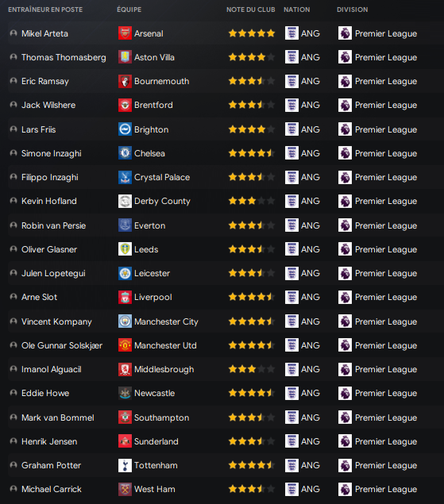The height and width of the screenshot is (504, 444).
Task: Open the Aston Villa badge icon
Action: pos(125,57)
